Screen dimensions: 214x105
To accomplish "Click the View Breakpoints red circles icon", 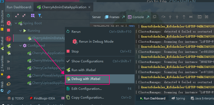I will [9, 77].
